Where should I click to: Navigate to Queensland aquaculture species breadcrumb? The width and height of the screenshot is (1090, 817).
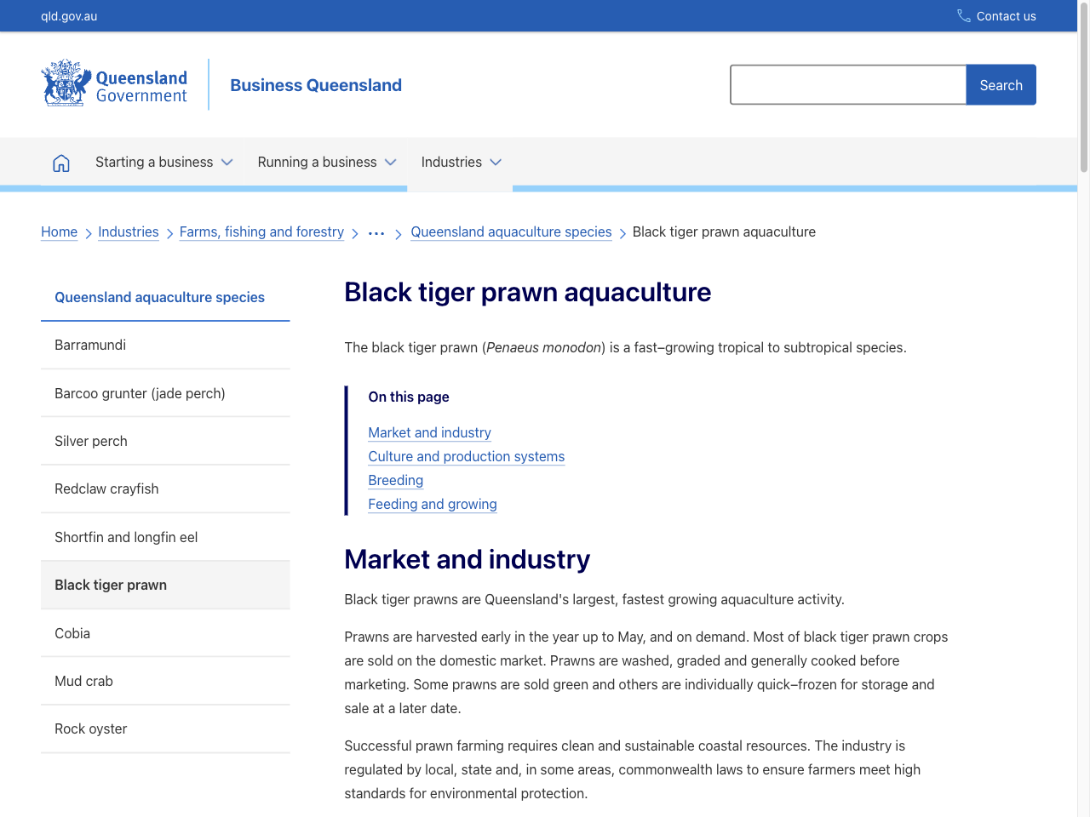point(511,231)
